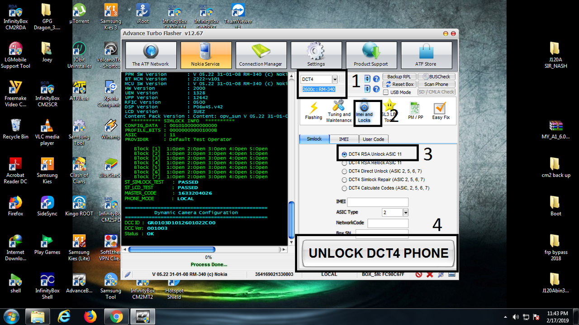Select the Flashing lightning icon

[313, 111]
